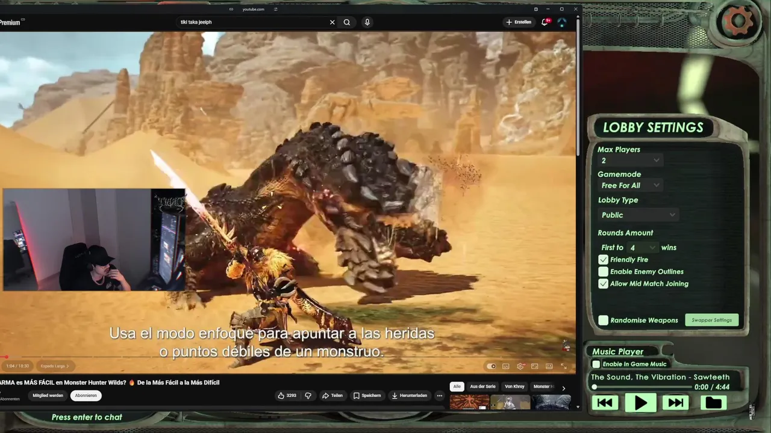Viewport: 771px width, 433px height.
Task: Switch to theater mode in the player
Action: (549, 366)
